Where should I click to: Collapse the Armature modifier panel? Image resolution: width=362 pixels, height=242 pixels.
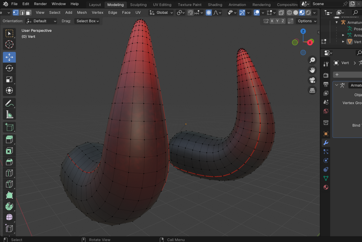click(336, 85)
